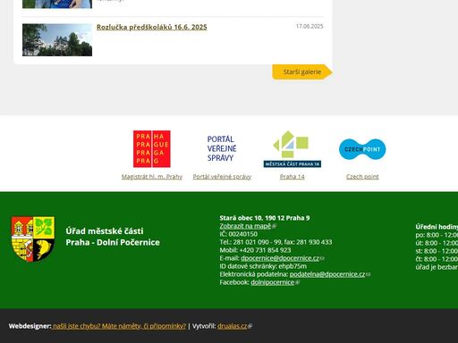
Task: Open the forest photo gallery thumbnail
Action: (x=57, y=40)
